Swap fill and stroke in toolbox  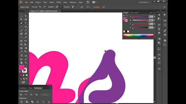26,66
